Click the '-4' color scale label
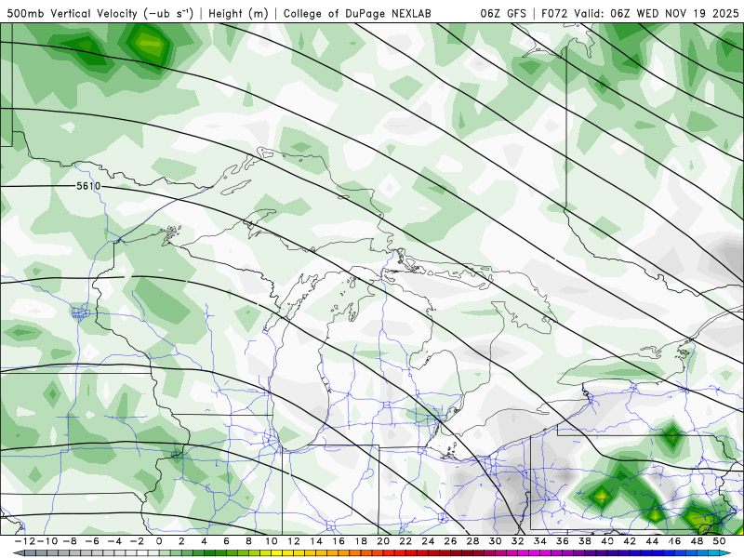This screenshot has width=744, height=558. tap(113, 541)
